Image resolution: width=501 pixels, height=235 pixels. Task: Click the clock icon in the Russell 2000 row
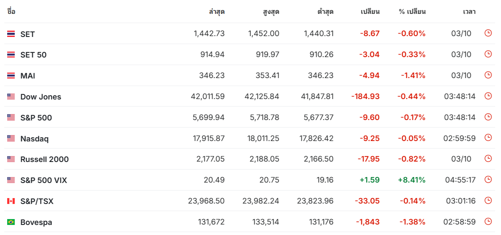pos(488,158)
